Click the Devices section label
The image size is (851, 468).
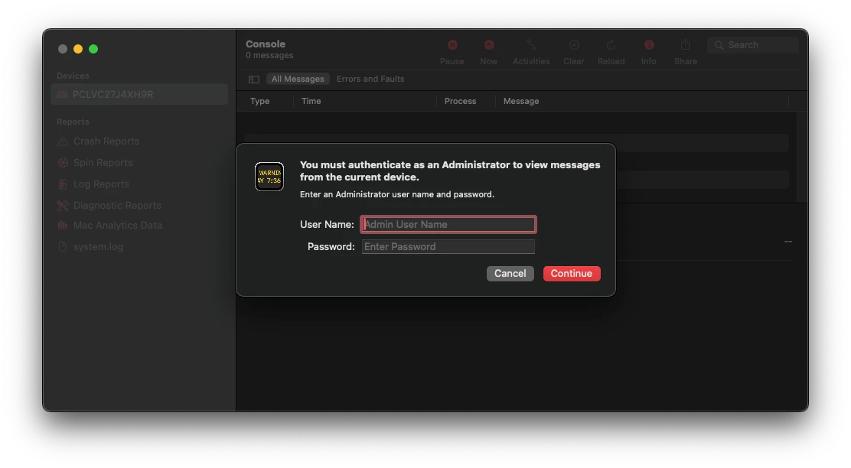coord(73,76)
